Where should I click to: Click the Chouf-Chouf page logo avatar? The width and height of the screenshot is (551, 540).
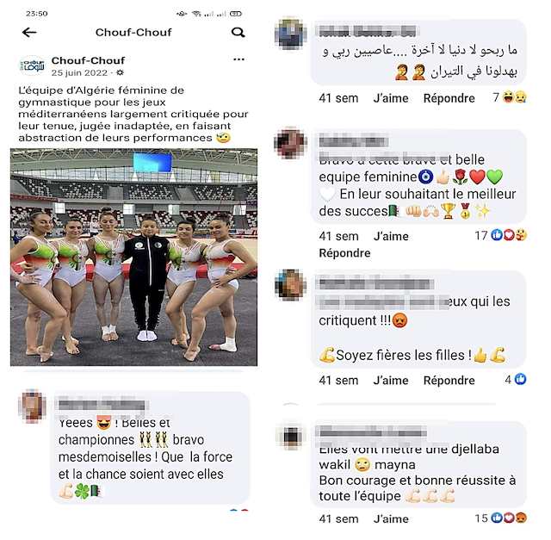coord(32,65)
